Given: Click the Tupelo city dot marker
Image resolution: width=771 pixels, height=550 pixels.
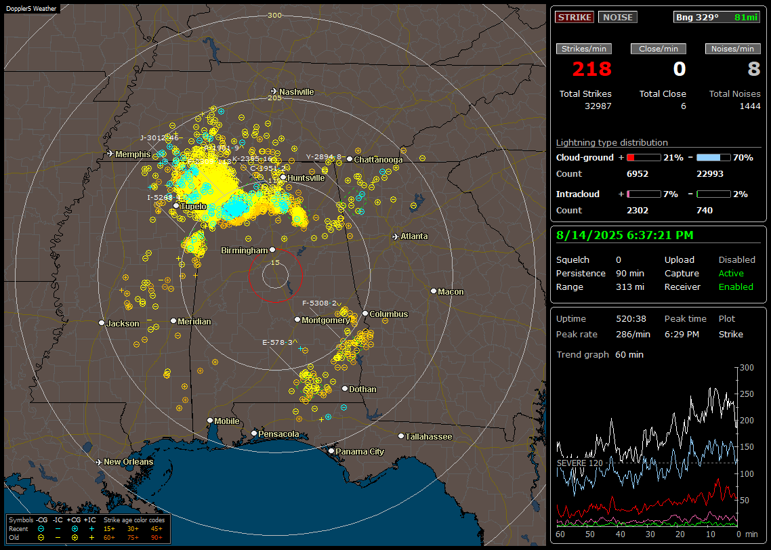Looking at the screenshot, I should pyautogui.click(x=176, y=206).
